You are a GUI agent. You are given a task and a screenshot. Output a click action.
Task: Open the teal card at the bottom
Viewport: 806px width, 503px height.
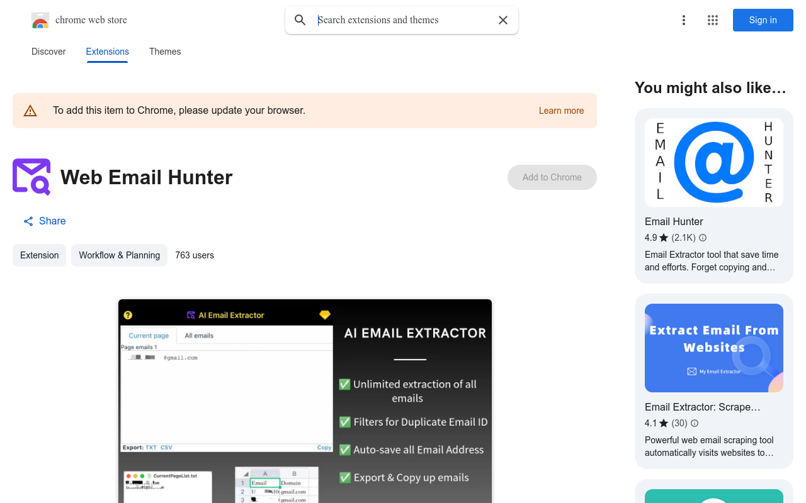pyautogui.click(x=714, y=491)
